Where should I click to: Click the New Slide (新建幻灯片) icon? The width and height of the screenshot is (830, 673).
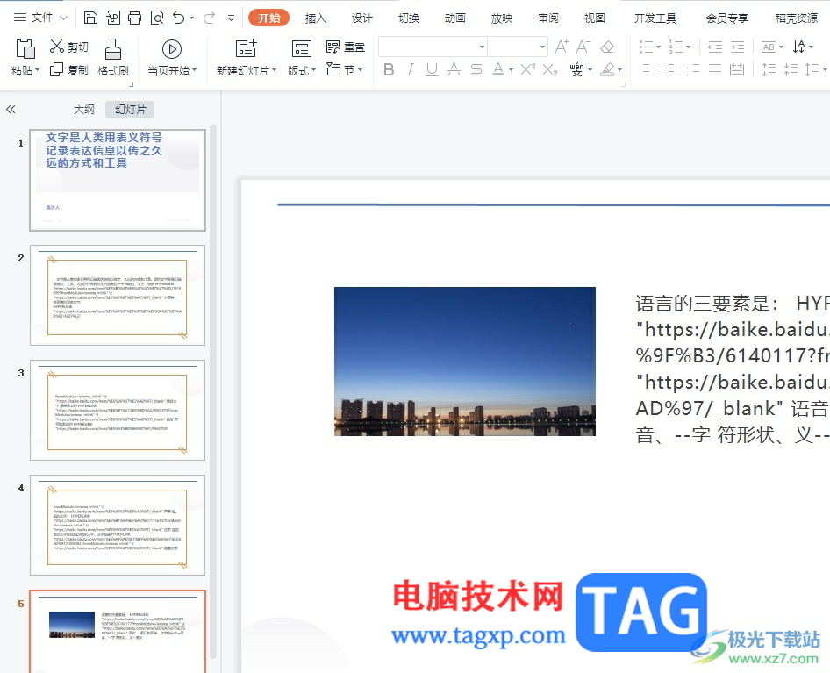tap(247, 49)
